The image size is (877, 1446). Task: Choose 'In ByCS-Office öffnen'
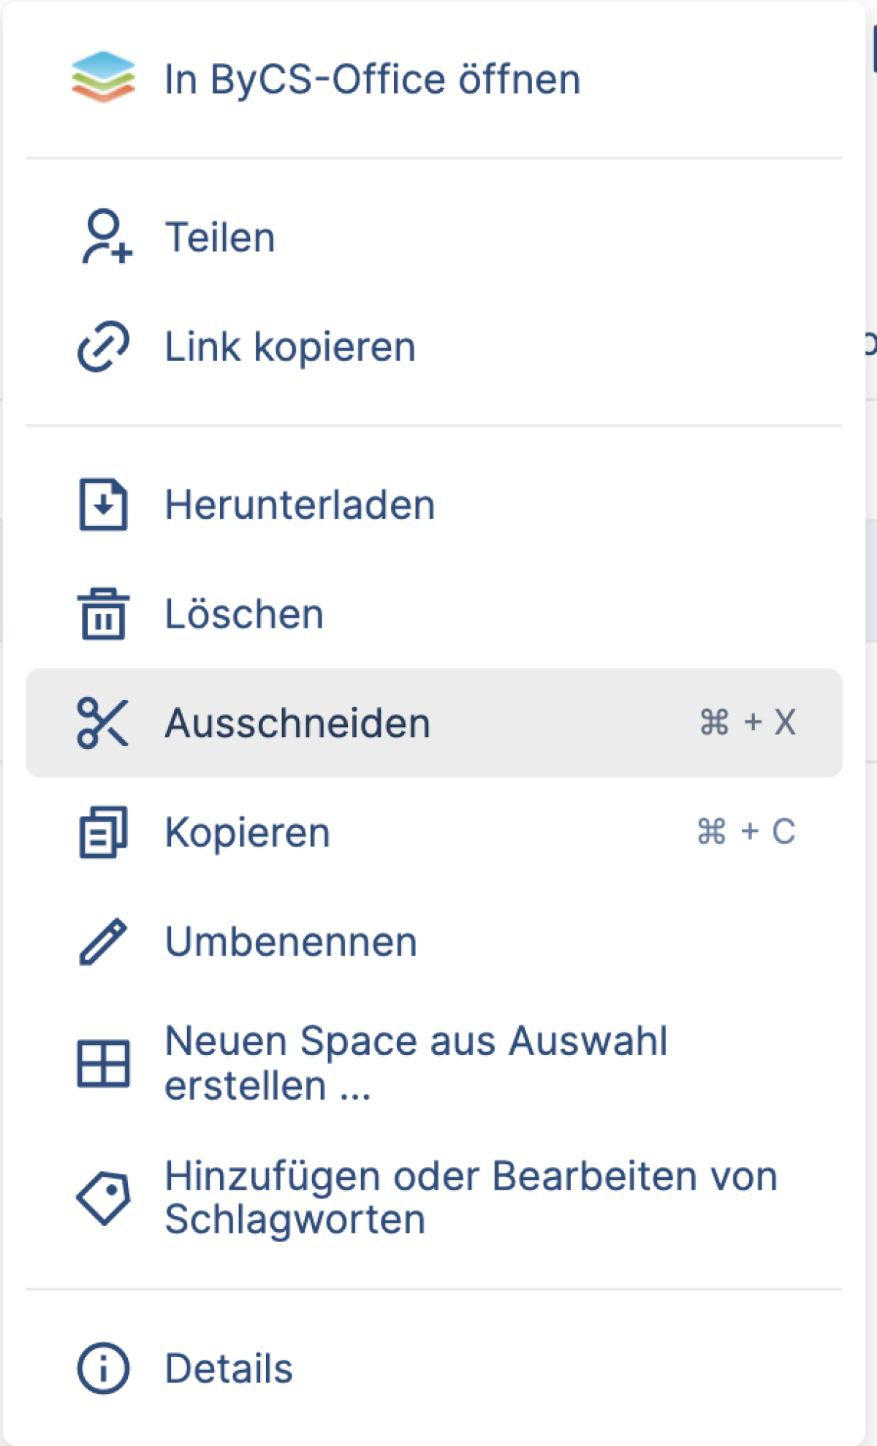click(x=372, y=79)
